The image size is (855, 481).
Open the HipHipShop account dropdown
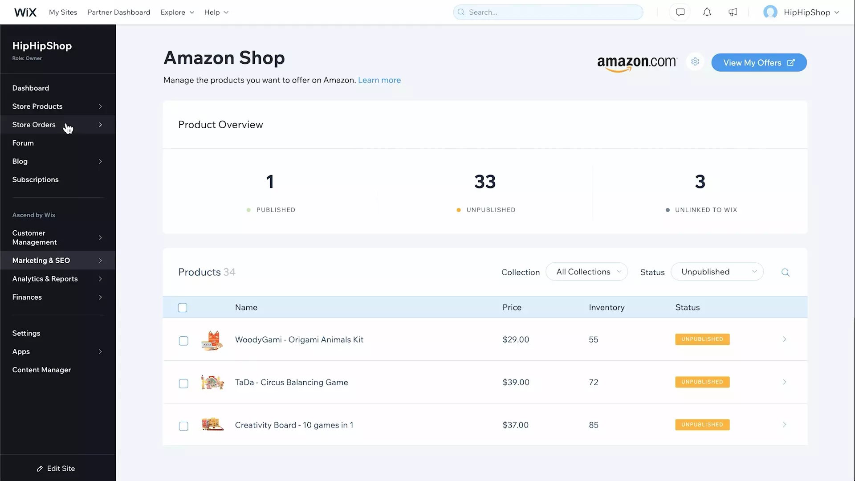click(812, 12)
